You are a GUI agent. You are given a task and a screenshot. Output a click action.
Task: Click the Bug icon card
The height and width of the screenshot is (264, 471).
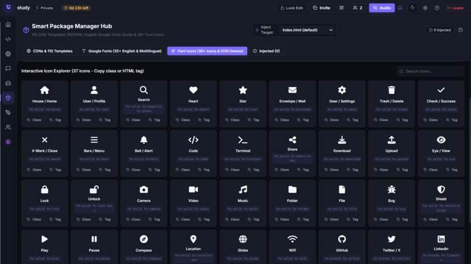[392, 203]
